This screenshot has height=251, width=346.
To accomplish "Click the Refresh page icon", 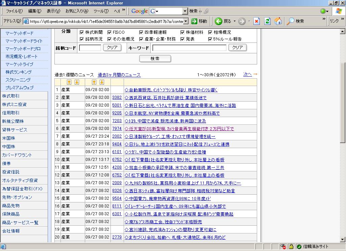I will tap(267, 21).
